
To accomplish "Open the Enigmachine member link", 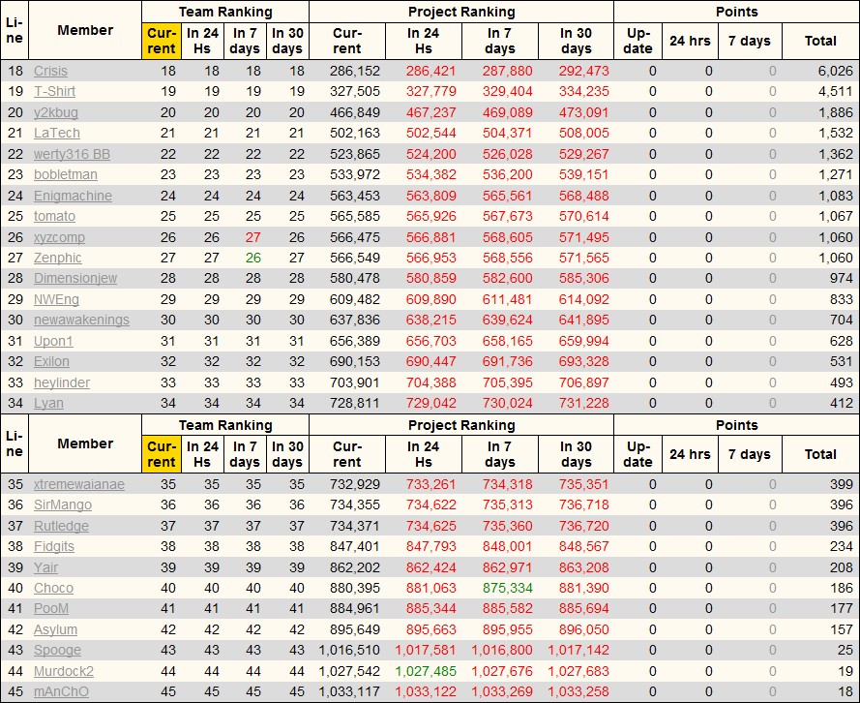I will click(73, 196).
